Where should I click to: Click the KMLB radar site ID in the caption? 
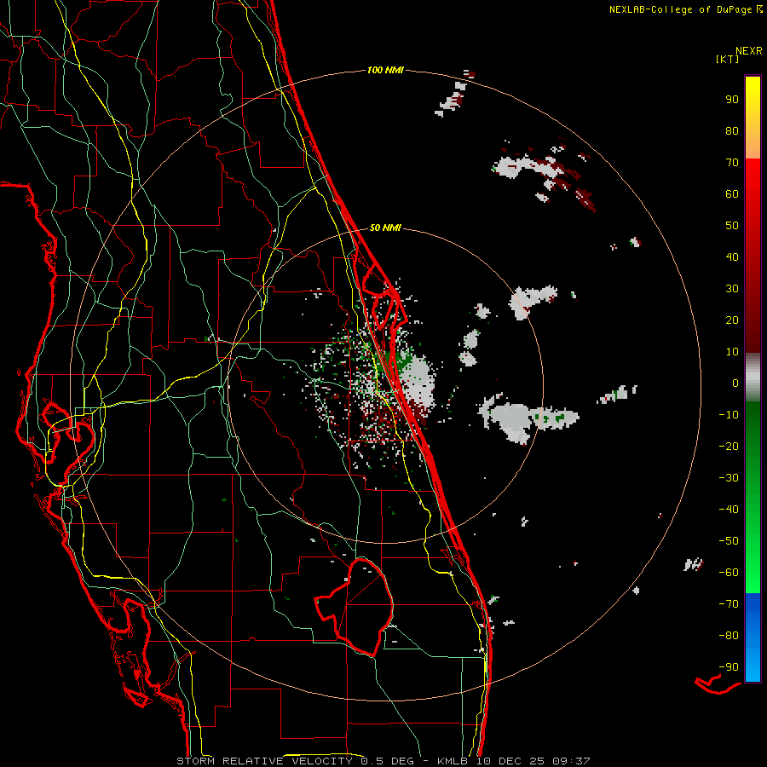(x=453, y=761)
